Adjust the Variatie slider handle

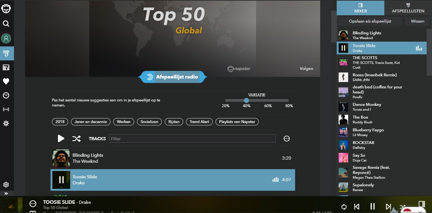246,100
